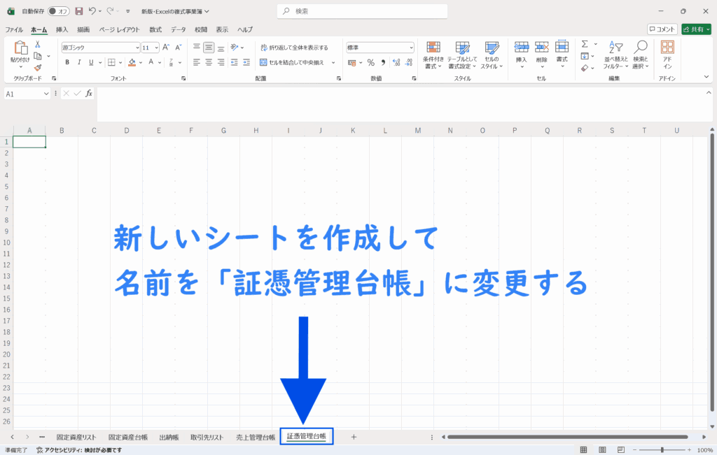Image resolution: width=717 pixels, height=455 pixels.
Task: Click the percent style icon
Action: (x=370, y=62)
